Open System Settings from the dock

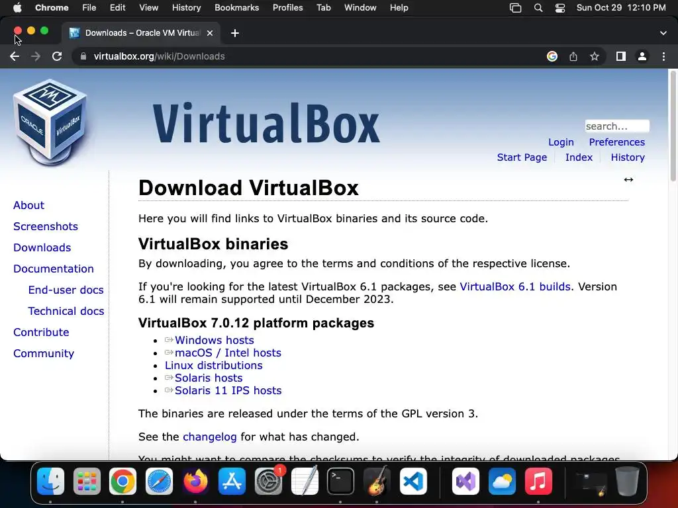[268, 482]
